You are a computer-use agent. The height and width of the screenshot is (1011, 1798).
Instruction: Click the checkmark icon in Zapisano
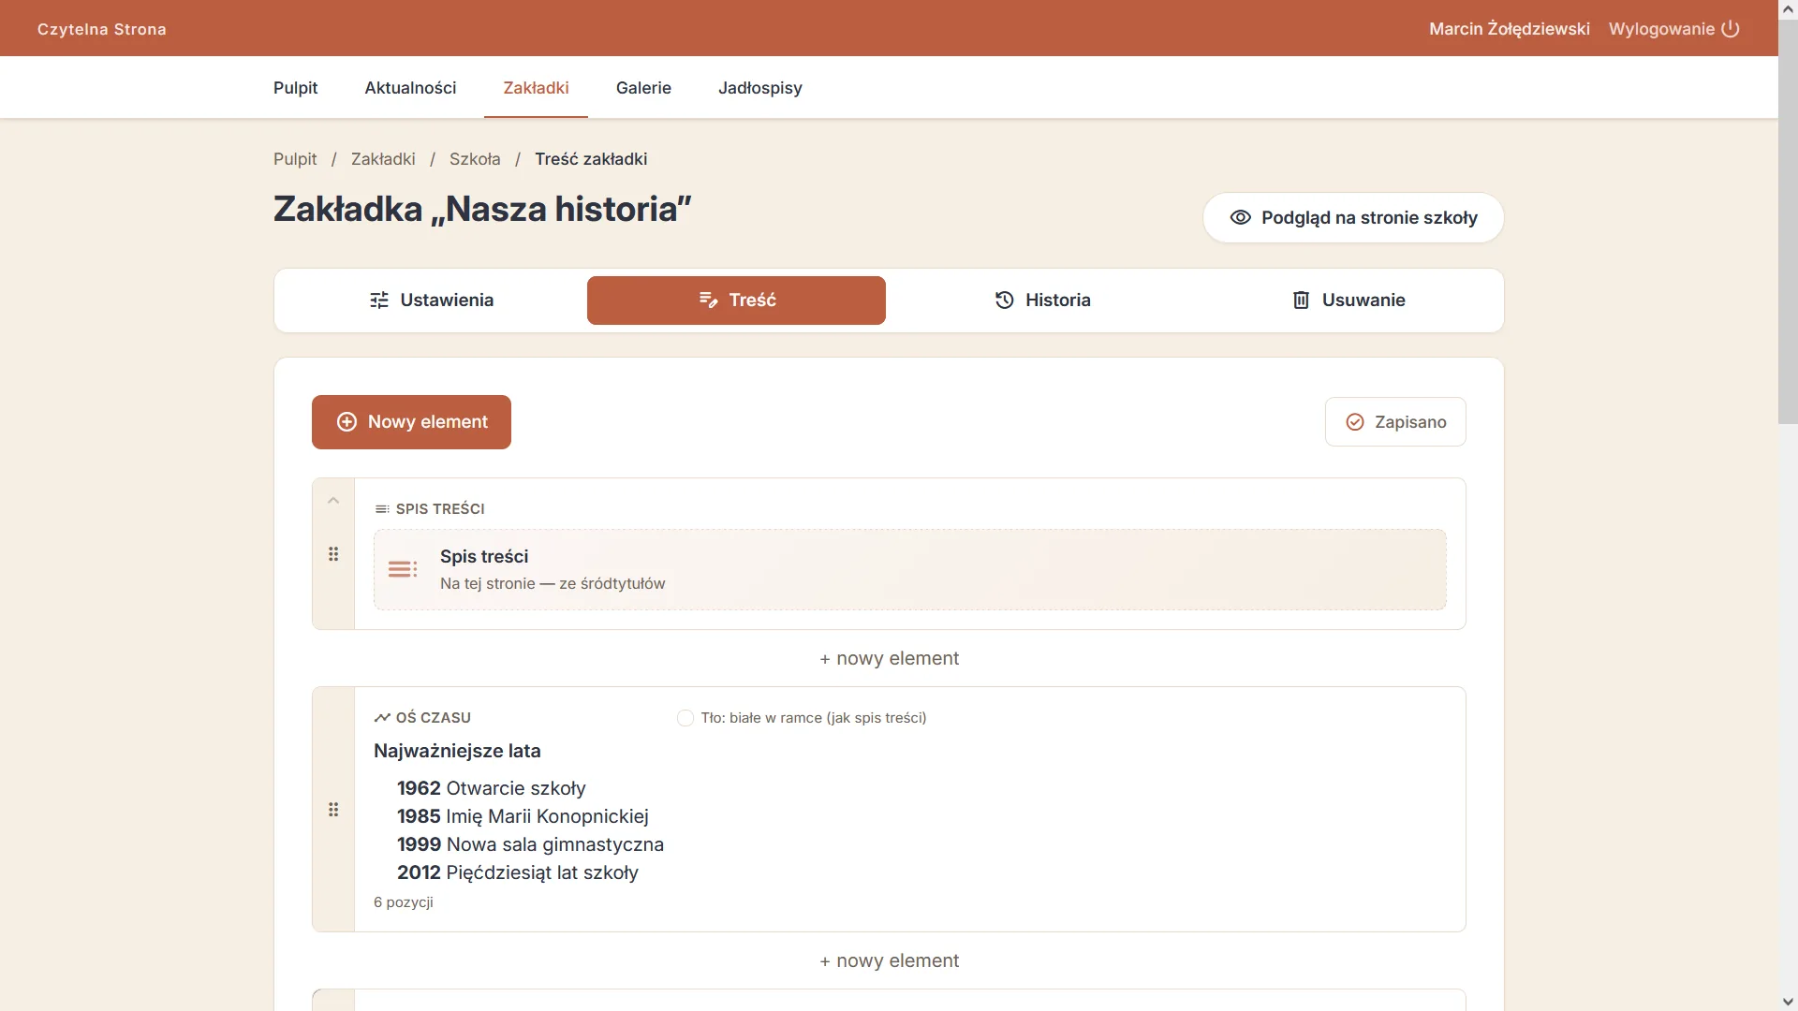(1355, 422)
